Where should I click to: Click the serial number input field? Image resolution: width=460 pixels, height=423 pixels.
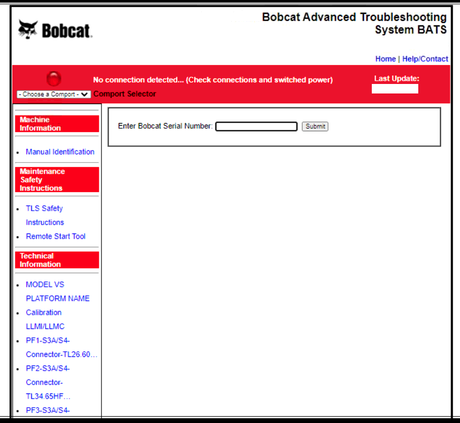click(x=256, y=126)
